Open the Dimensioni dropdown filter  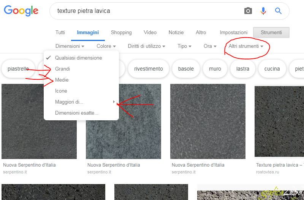[70, 46]
